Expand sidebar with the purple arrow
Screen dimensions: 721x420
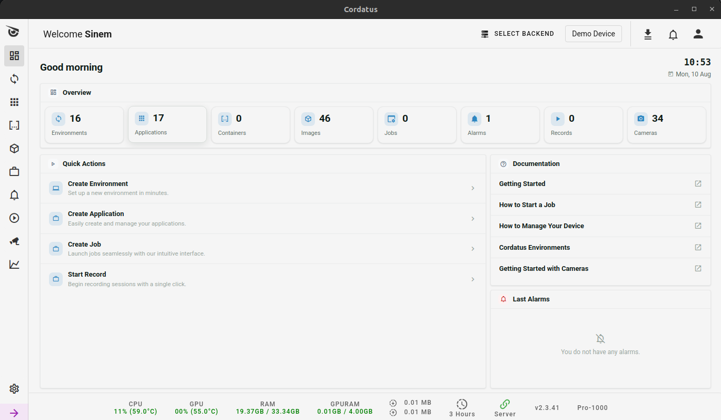point(14,413)
